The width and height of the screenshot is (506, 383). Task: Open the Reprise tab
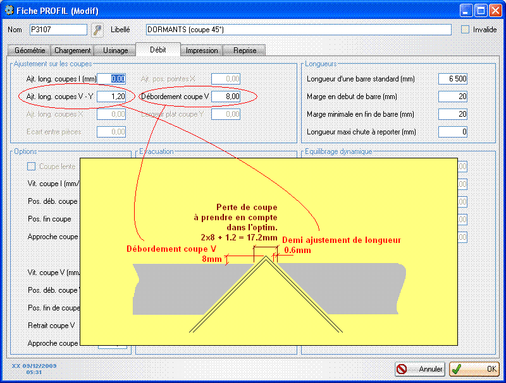point(245,50)
